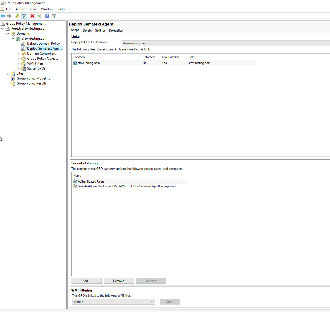Click the Sites folder icon in the tree
The height and width of the screenshot is (312, 330).
[13, 74]
